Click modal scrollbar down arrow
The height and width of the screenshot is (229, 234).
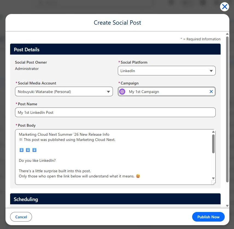click(x=227, y=206)
